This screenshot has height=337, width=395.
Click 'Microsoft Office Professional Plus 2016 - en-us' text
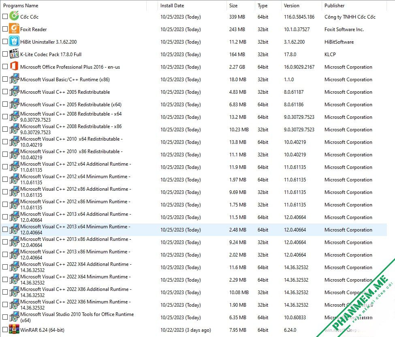pos(70,67)
